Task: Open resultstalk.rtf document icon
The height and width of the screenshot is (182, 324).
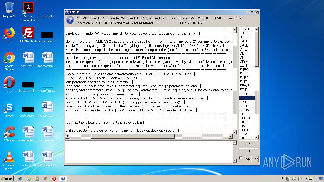Action: pyautogui.click(x=28, y=159)
